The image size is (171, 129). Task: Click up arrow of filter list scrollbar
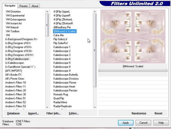click(x=95, y=12)
